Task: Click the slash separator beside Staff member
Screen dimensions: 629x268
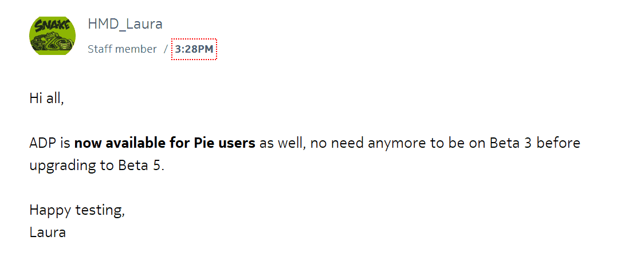Action: 166,49
